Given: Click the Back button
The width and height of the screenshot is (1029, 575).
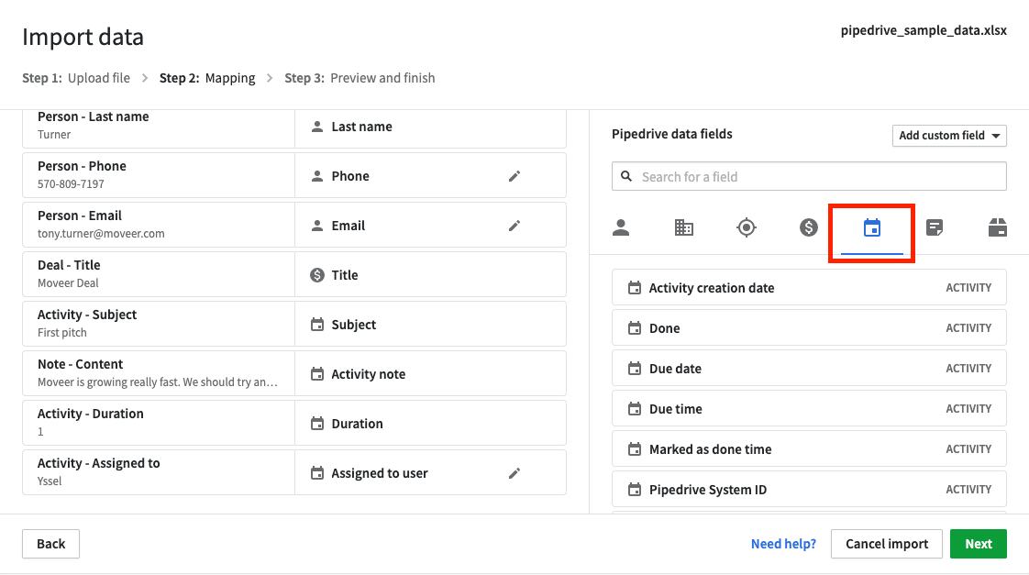Looking at the screenshot, I should [50, 544].
